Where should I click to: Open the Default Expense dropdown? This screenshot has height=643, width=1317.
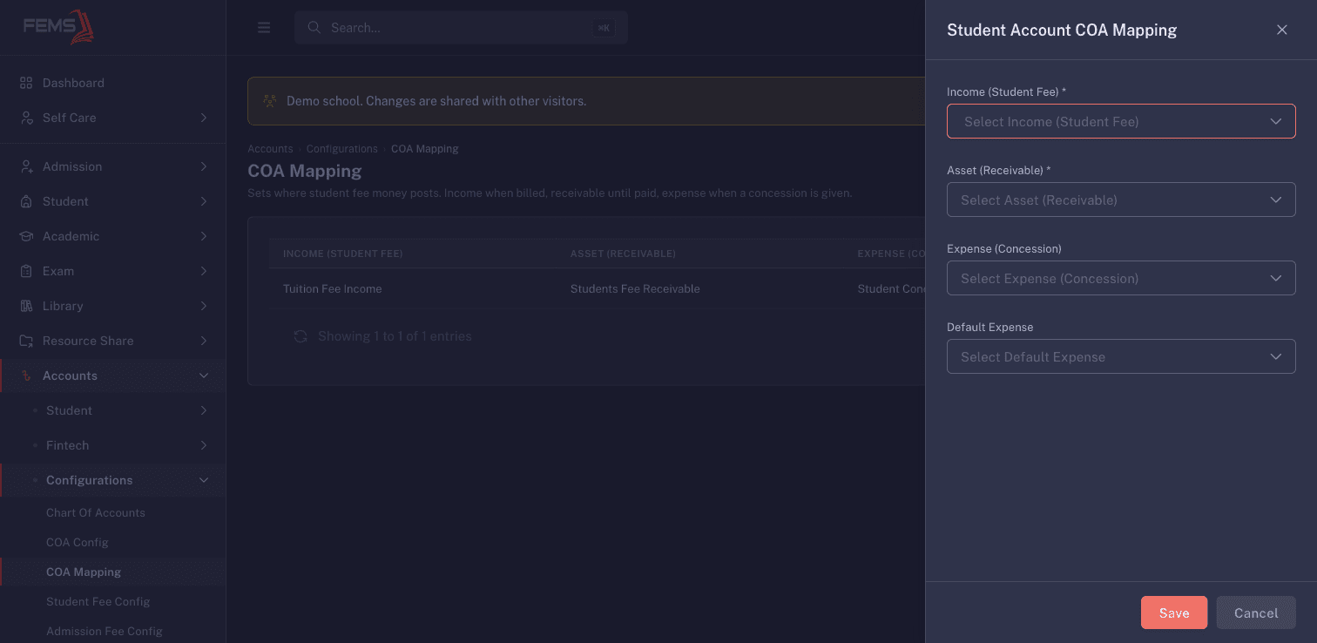(1121, 356)
